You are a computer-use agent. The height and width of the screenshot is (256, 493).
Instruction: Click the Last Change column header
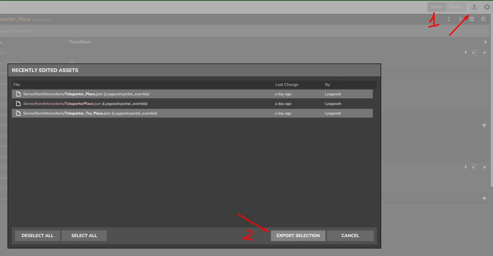286,85
